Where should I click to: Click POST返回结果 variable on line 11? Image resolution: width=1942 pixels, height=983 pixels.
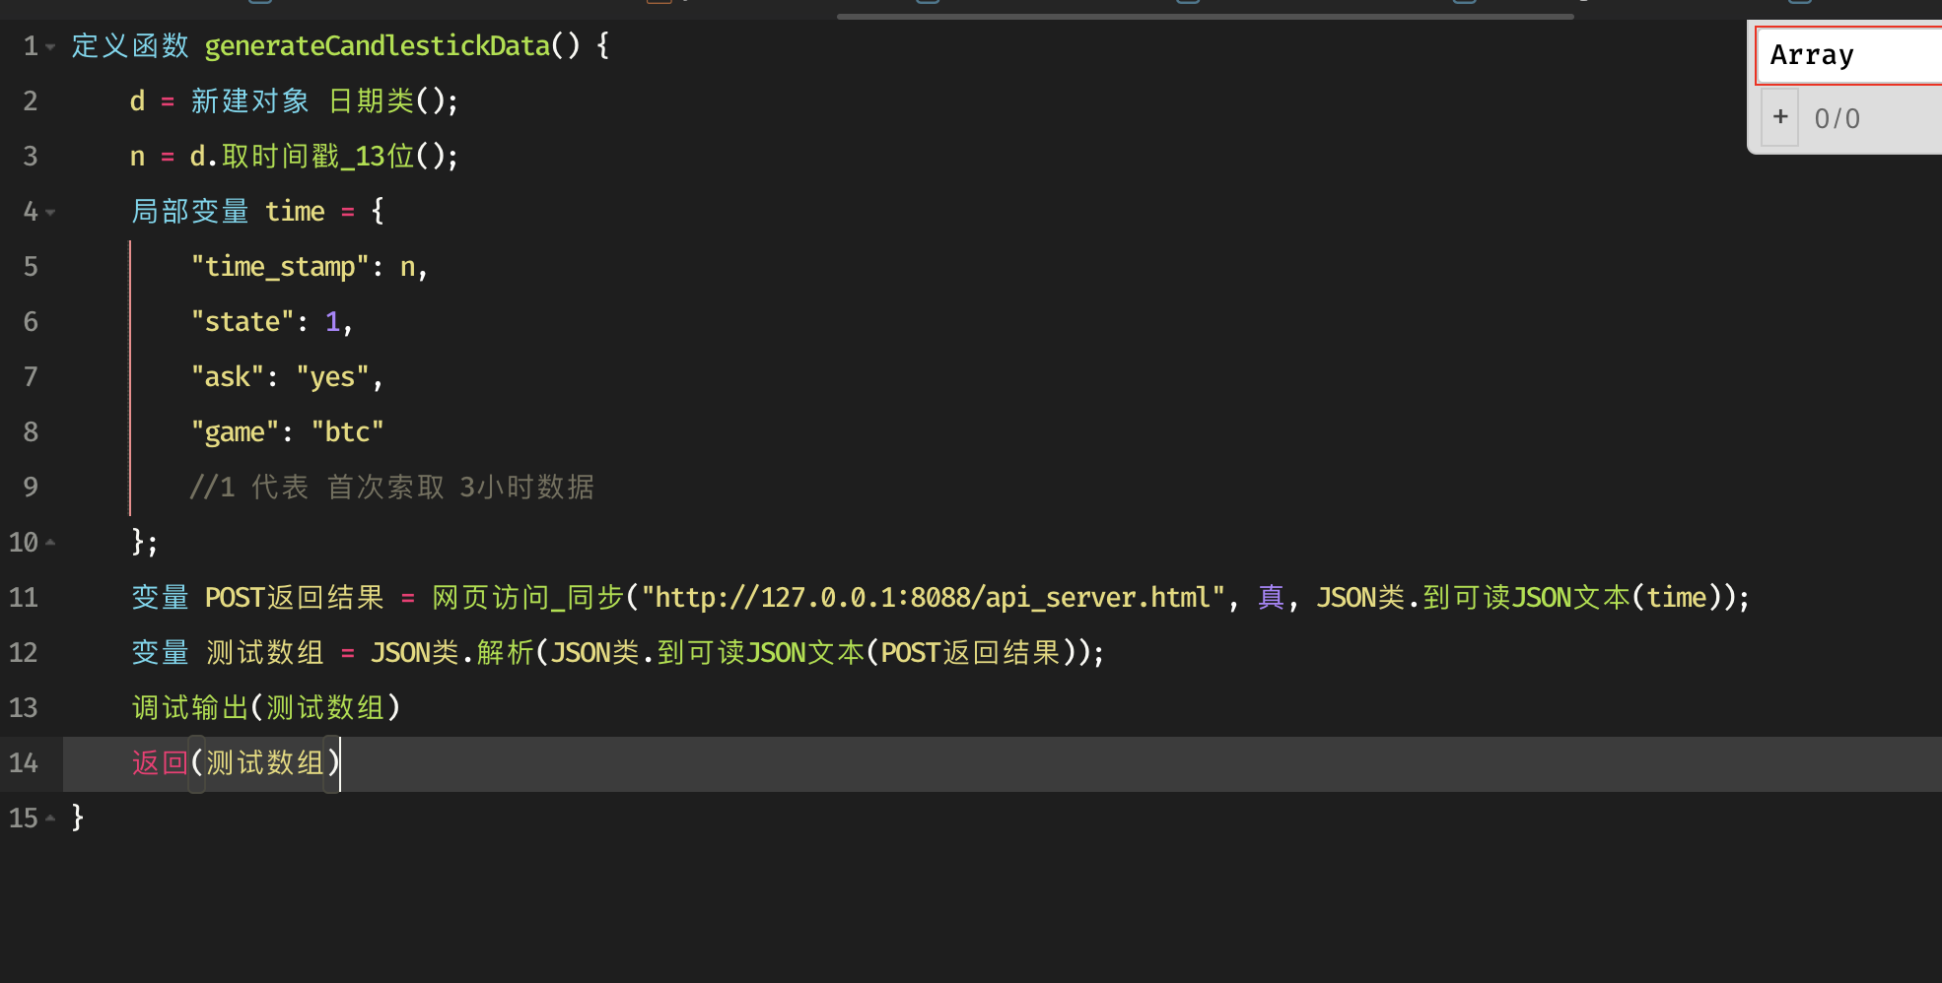point(295,598)
